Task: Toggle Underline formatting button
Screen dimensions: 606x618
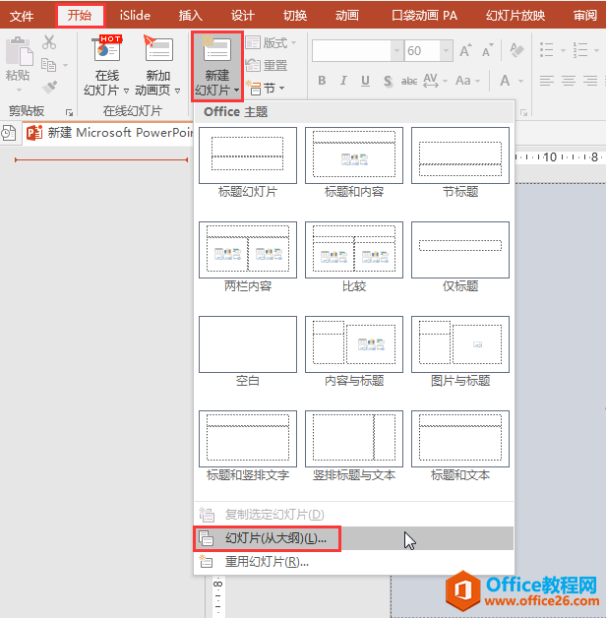Action: [365, 81]
